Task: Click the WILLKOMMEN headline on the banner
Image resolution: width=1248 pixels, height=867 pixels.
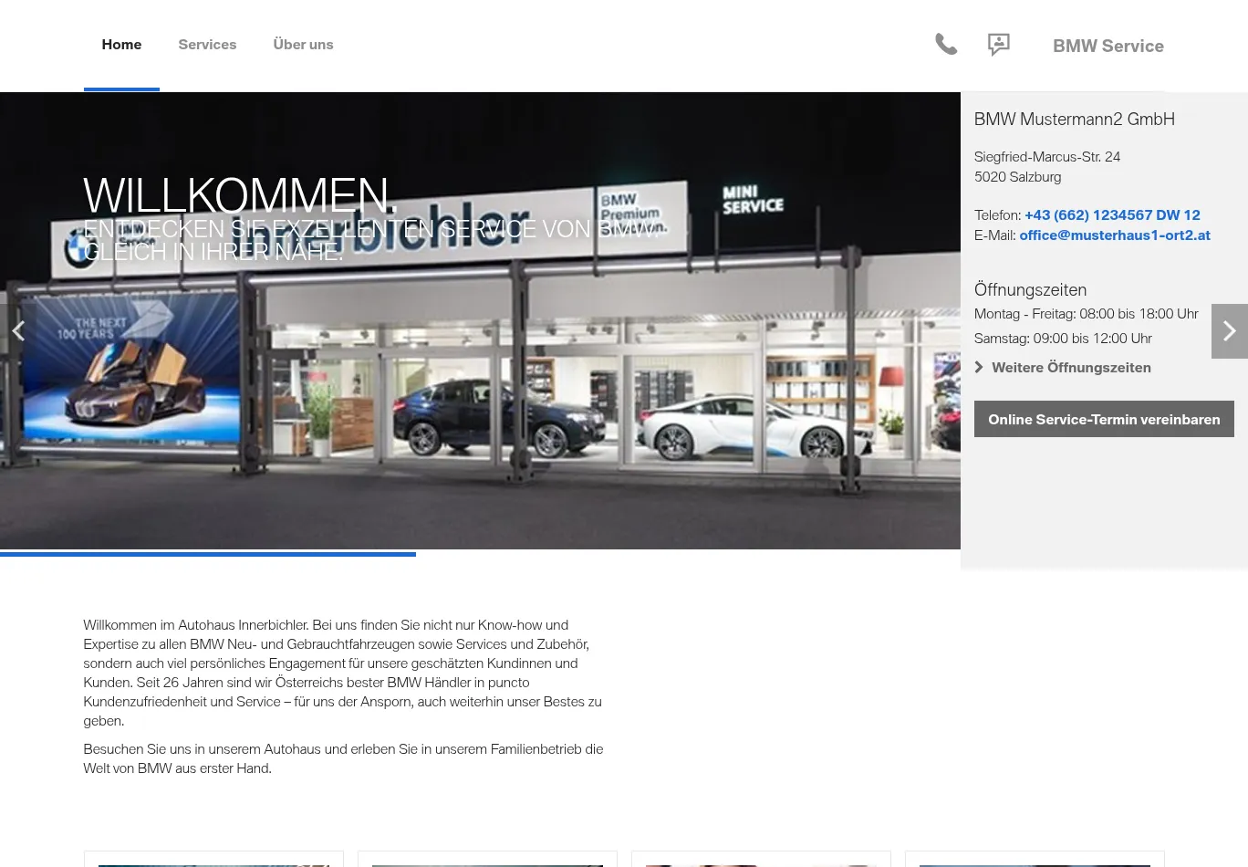Action: pos(240,194)
